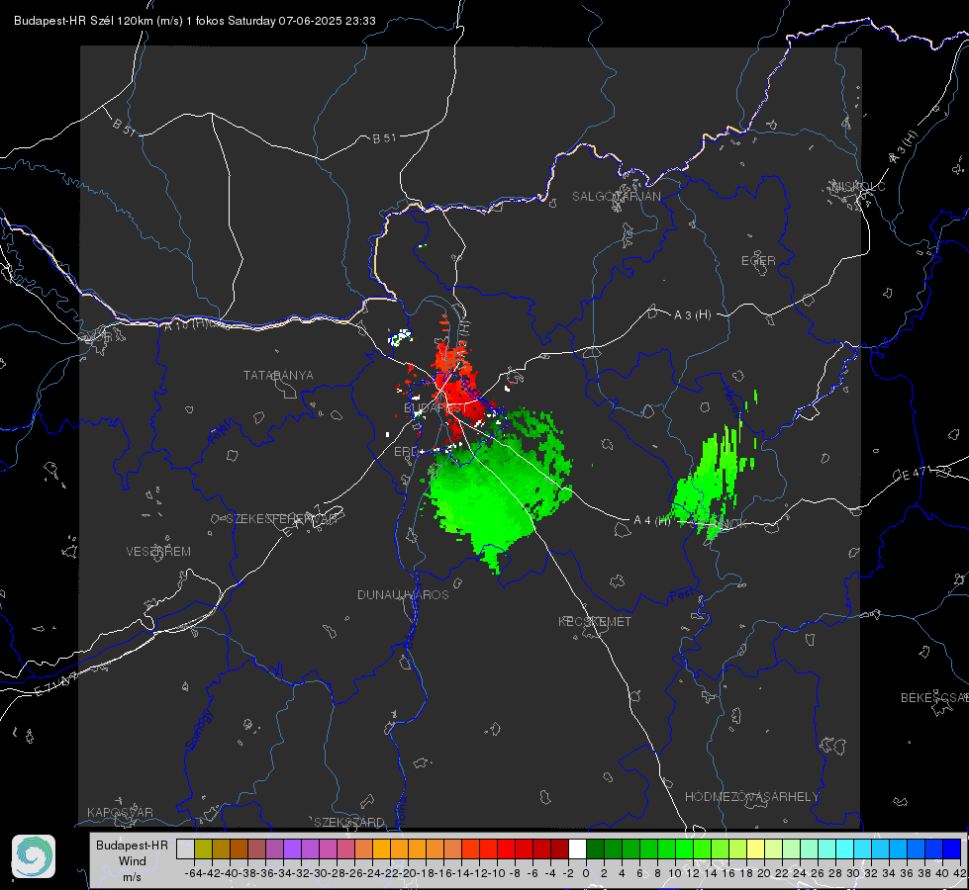Click the KAPOSVÁR city label
Image resolution: width=969 pixels, height=890 pixels.
tap(120, 812)
